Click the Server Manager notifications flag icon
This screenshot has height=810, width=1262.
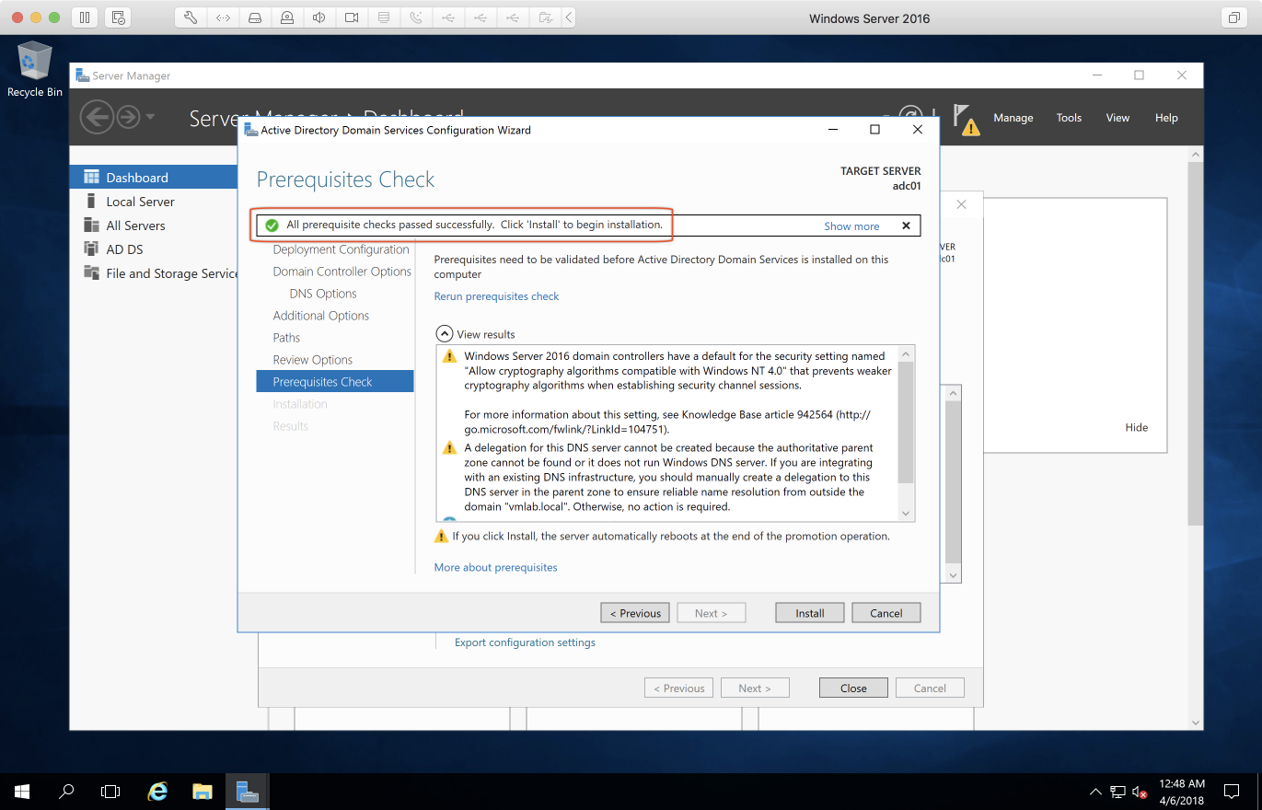[x=964, y=118]
